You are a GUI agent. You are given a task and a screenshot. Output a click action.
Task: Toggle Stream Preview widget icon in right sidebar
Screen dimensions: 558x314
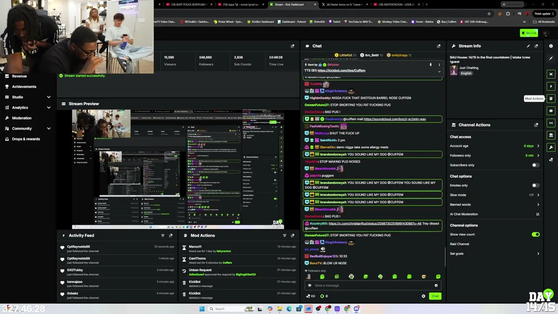click(x=551, y=74)
